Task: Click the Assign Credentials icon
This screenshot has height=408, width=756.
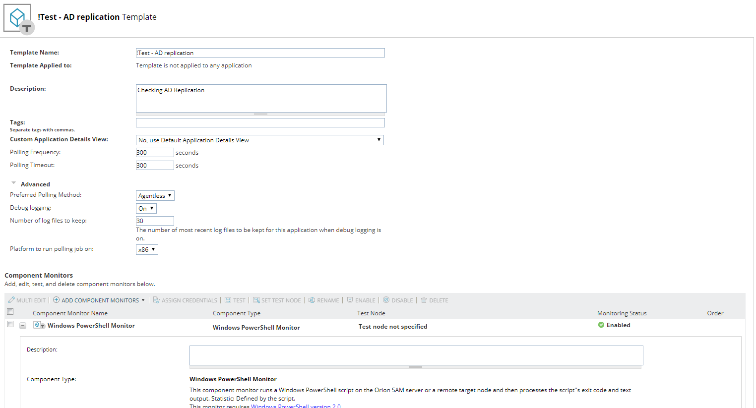Action: pyautogui.click(x=156, y=300)
